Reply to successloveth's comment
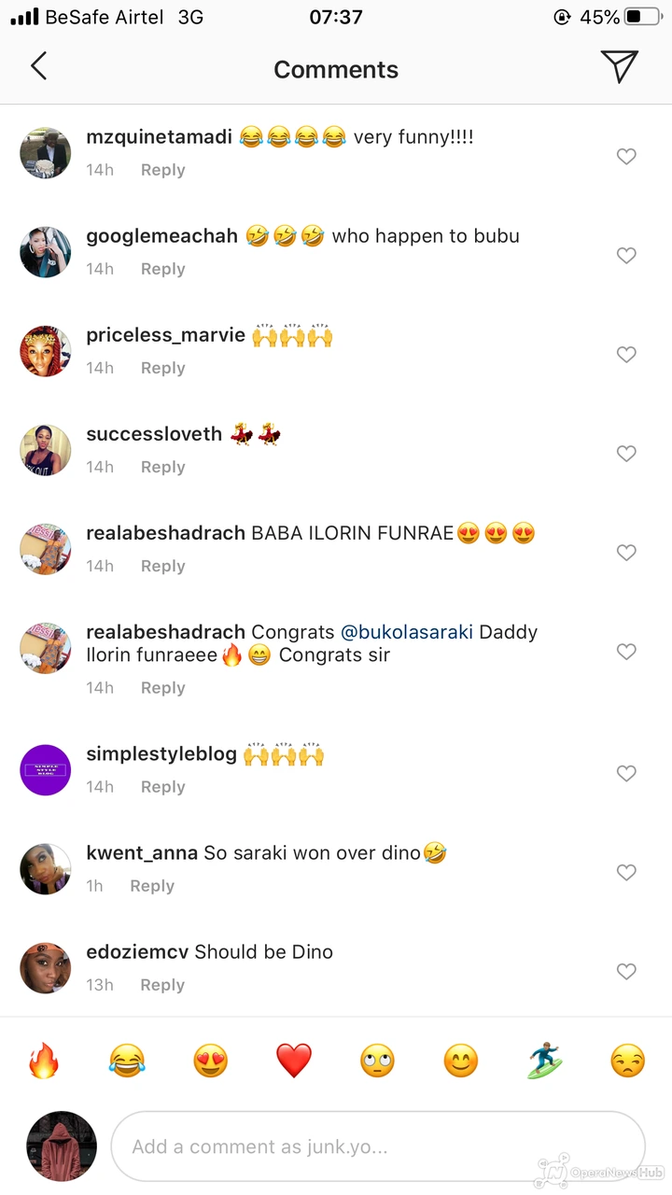Screen dimensions: 672x1195 coord(162,467)
